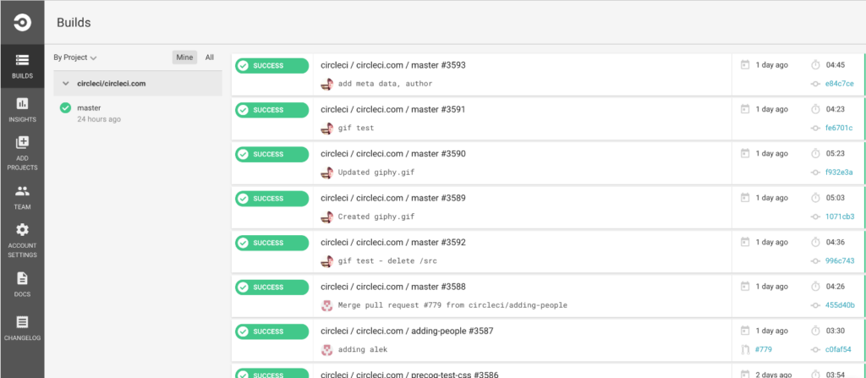Open build master #3592
866x378 pixels.
pyautogui.click(x=392, y=242)
